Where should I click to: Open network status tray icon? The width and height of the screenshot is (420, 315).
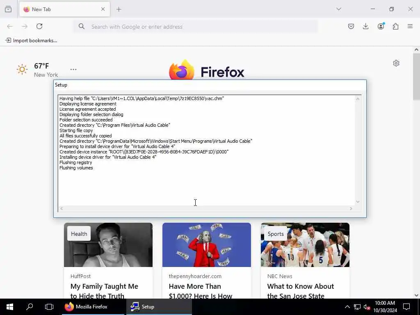coord(357,307)
